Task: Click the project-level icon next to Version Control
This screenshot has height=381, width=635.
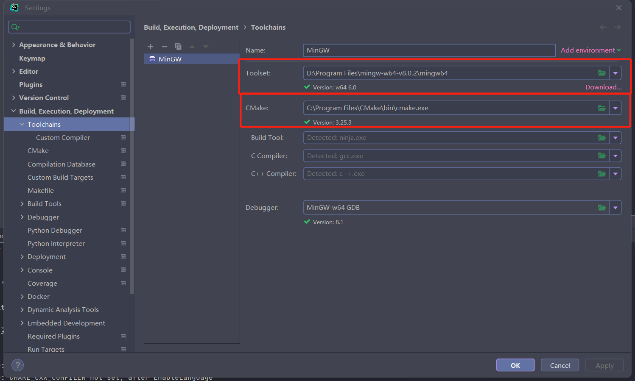Action: [x=123, y=97]
